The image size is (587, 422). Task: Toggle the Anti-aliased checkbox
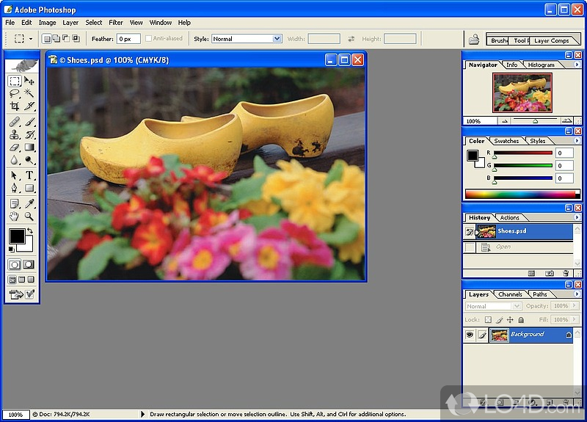point(149,39)
